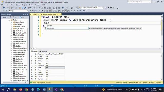The height and width of the screenshot is (92, 164).
Task: Click the New Query toolbar button
Action: [33, 8]
